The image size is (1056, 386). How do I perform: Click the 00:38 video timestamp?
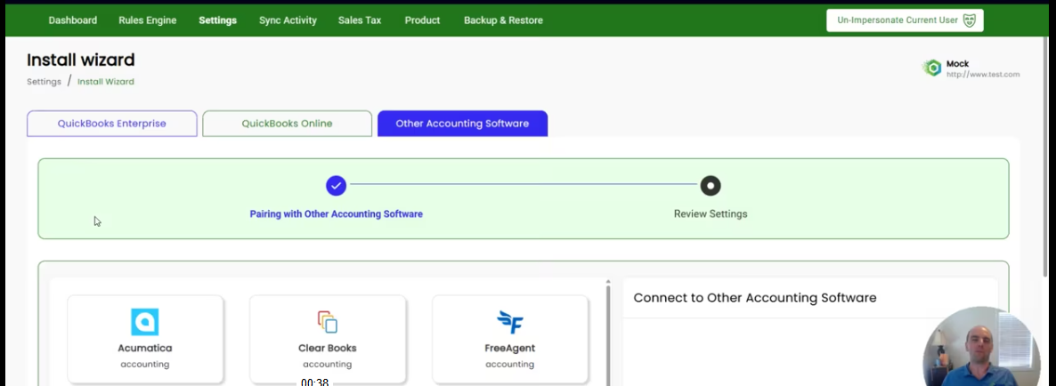(314, 382)
